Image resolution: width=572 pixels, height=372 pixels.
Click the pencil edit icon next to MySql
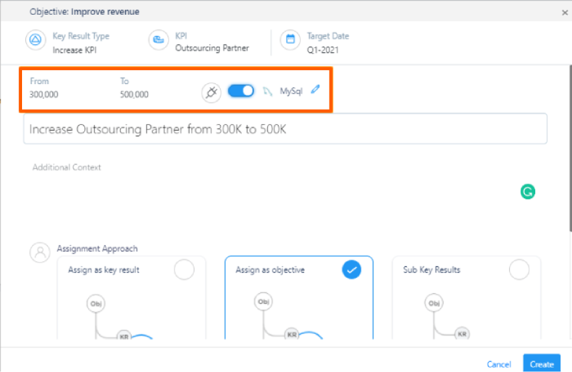tap(315, 89)
